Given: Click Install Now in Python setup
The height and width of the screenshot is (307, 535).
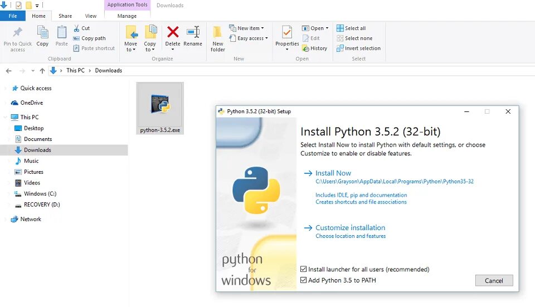Looking at the screenshot, I should [333, 173].
